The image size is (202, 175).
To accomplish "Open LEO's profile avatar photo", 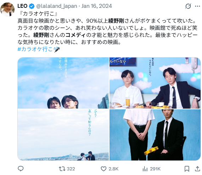I will pos(7,10).
